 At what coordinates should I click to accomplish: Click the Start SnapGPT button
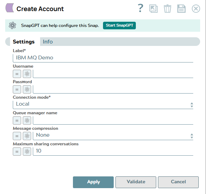[119, 26]
